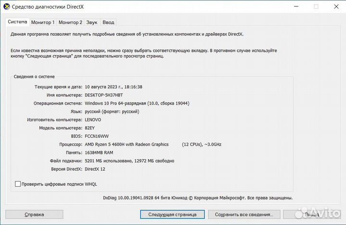This screenshot has width=346, height=225.
Task: Select the computer name DESKTOP-5H37HBT
Action: [104, 95]
